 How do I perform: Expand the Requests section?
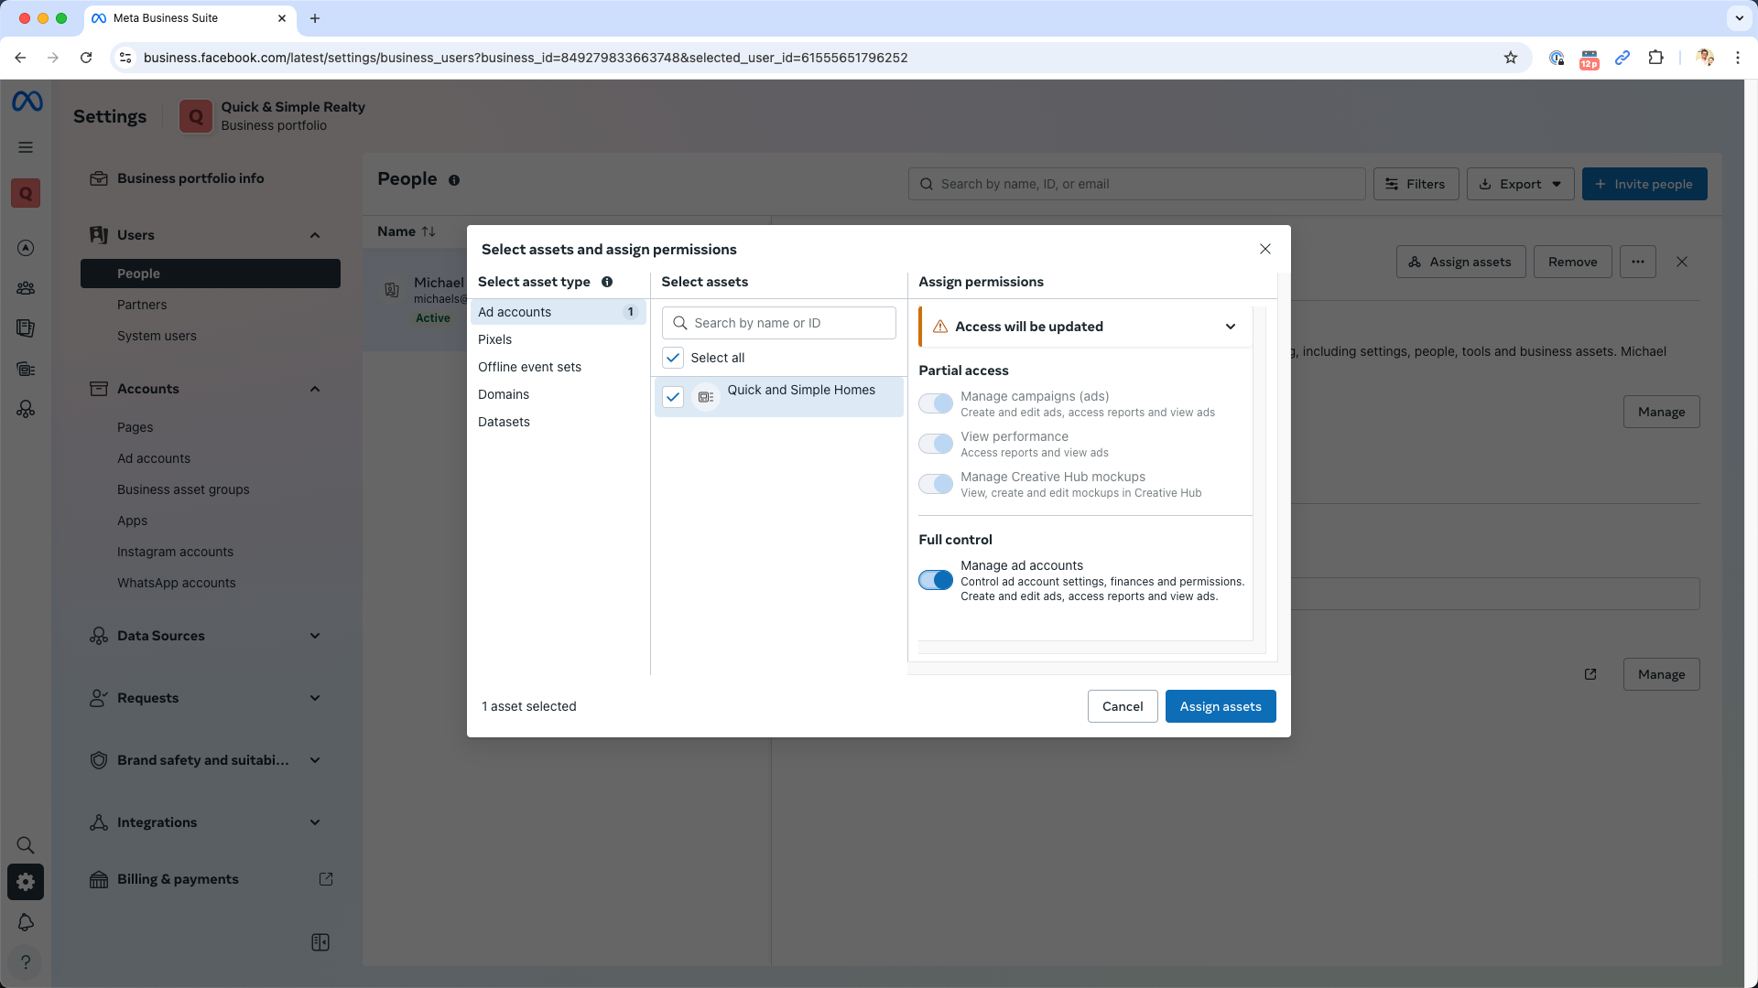coord(315,698)
